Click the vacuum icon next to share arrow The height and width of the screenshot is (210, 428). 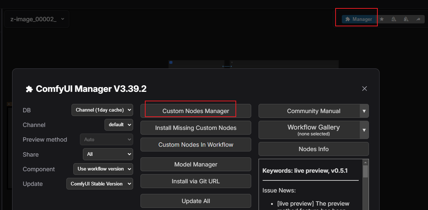[406, 19]
